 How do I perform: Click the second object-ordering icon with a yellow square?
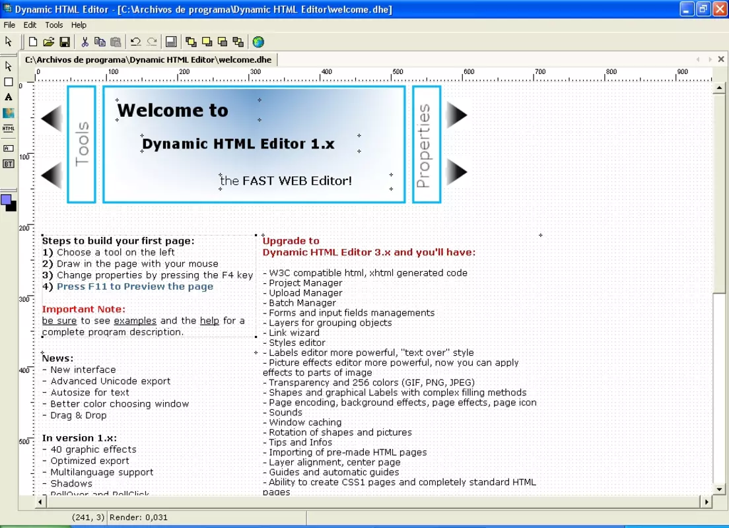pyautogui.click(x=207, y=42)
